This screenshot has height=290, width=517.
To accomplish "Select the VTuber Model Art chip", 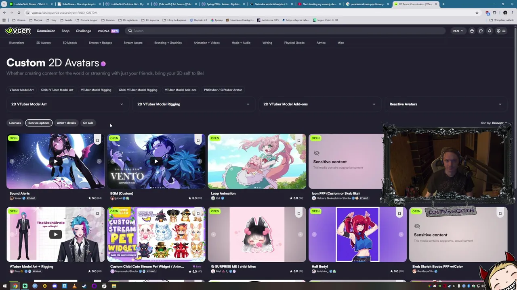I will coord(21,90).
